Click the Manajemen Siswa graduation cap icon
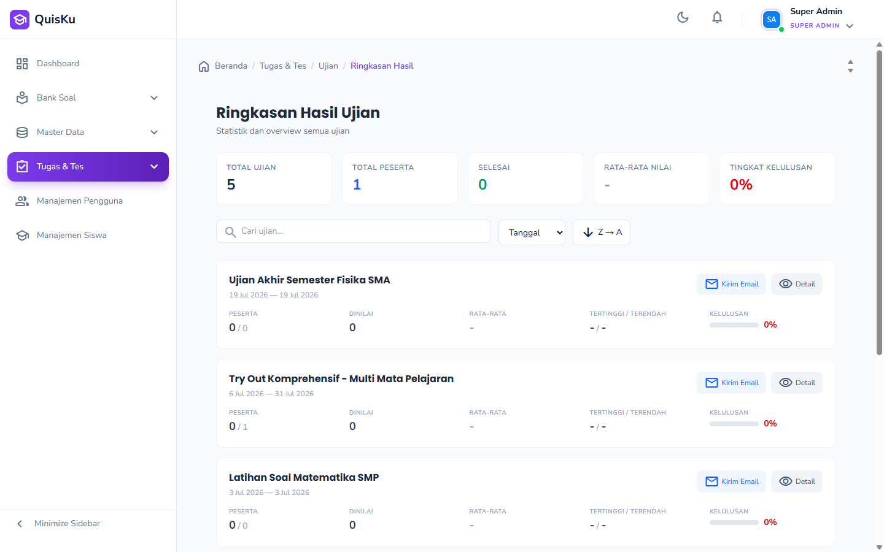Viewport: 884px width, 552px height. coord(22,236)
